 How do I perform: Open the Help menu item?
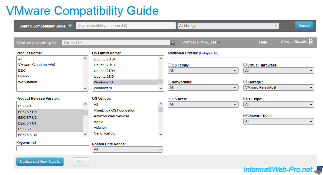(263, 43)
